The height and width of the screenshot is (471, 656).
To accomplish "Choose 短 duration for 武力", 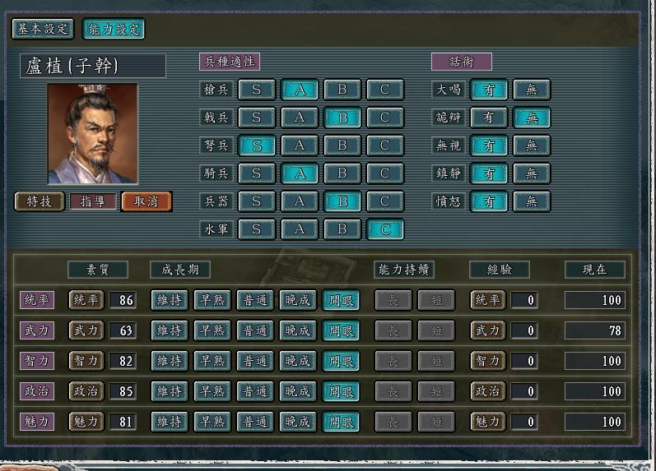I will tap(436, 330).
